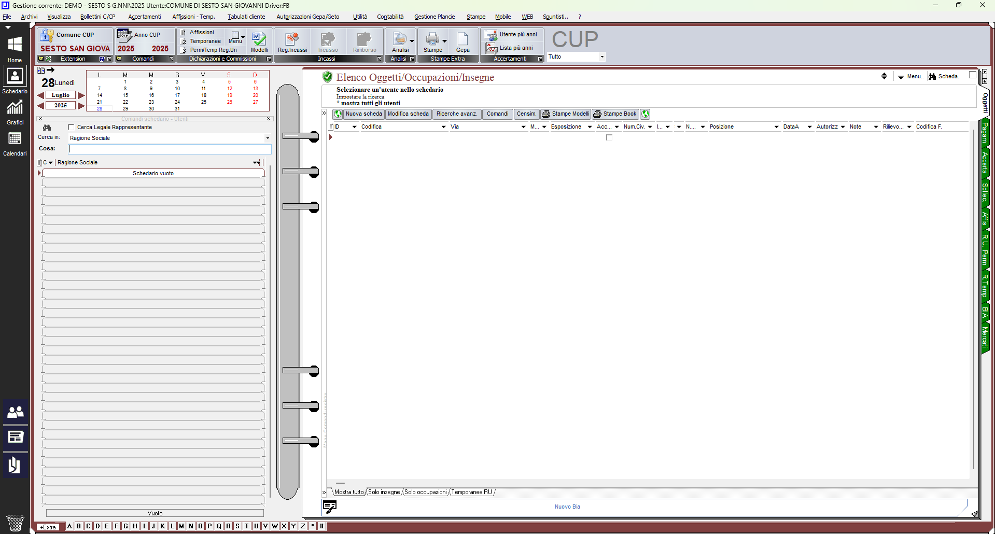This screenshot has height=534, width=995.
Task: Open the Codifica column filter dropdown
Action: (443, 127)
